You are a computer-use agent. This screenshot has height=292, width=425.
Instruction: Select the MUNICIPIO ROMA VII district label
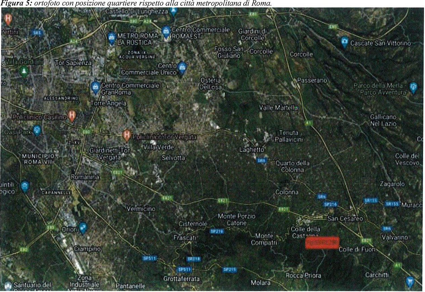click(x=38, y=159)
